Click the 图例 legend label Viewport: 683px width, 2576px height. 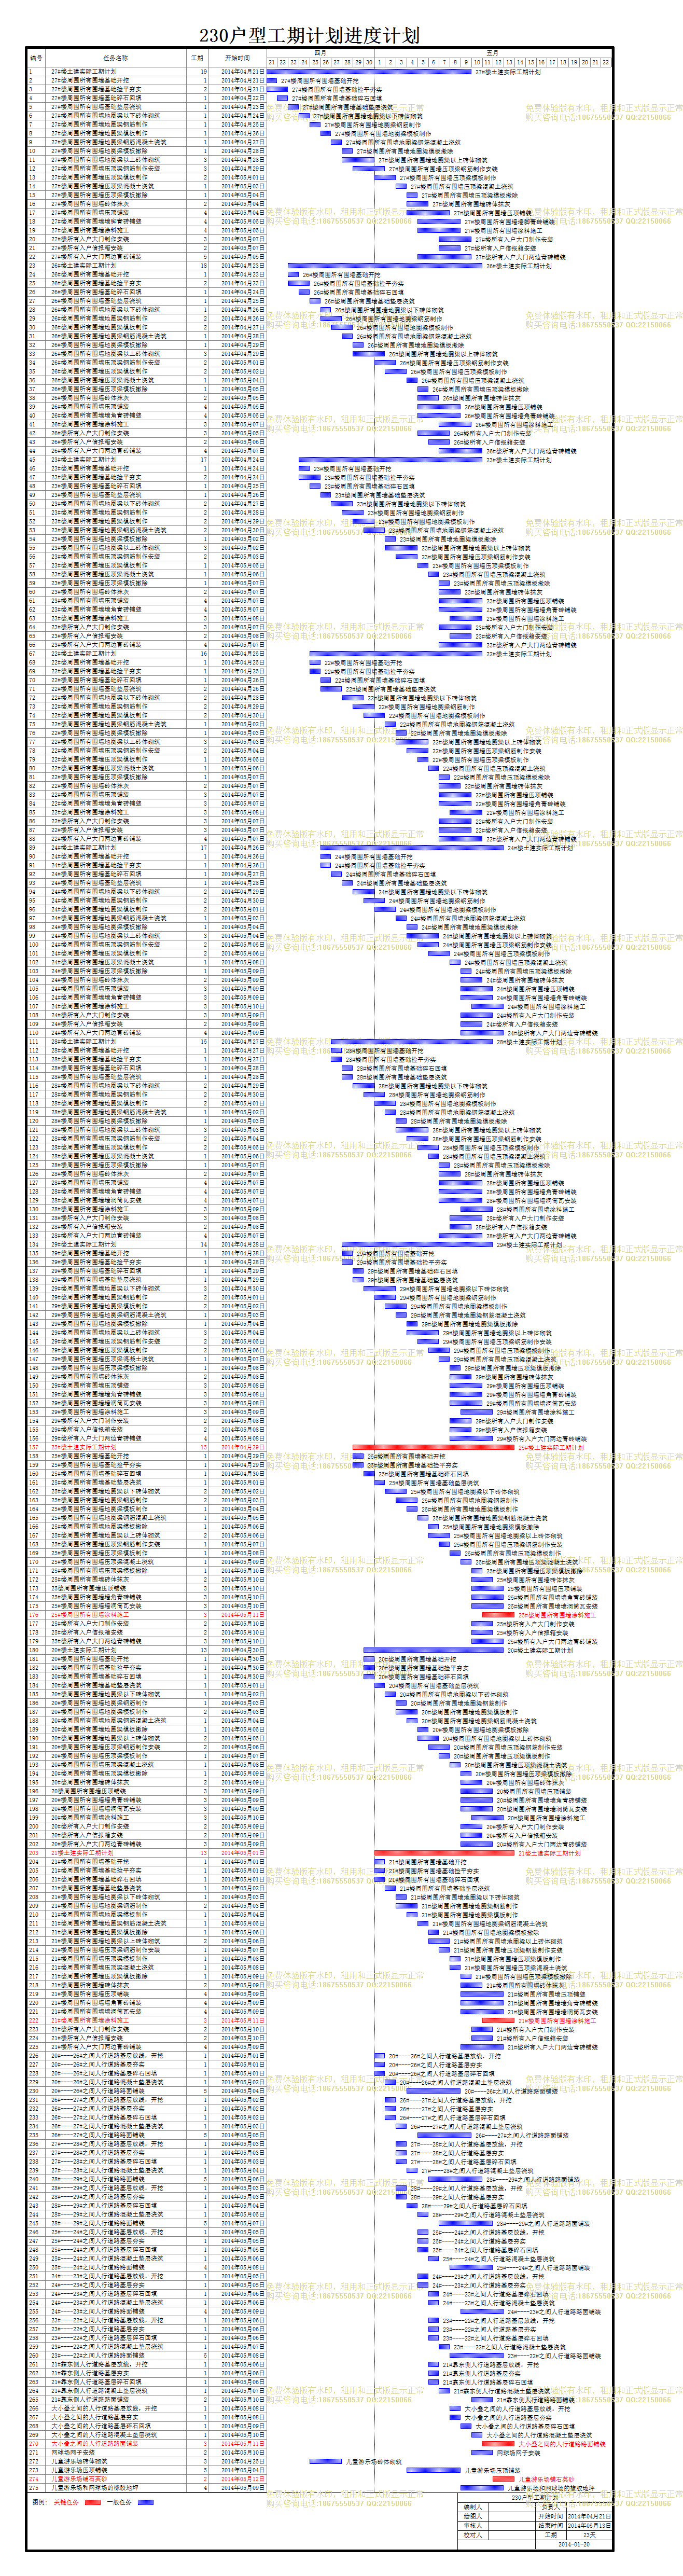tap(39, 2502)
